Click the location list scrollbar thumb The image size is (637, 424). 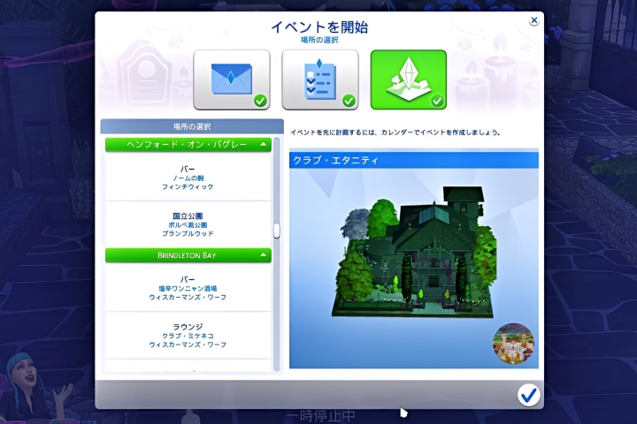(277, 231)
